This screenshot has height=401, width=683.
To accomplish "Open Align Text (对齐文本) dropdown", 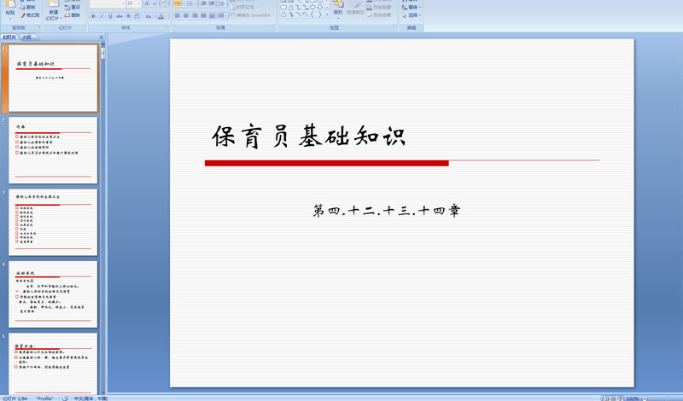I will (x=244, y=8).
